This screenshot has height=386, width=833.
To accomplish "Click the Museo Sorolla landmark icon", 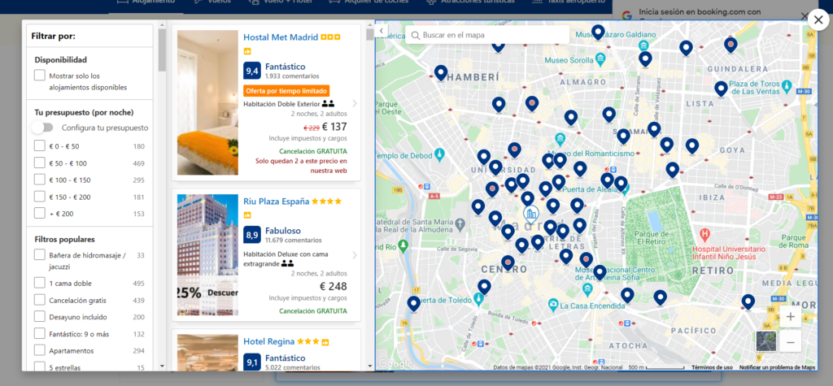I will click(x=600, y=58).
